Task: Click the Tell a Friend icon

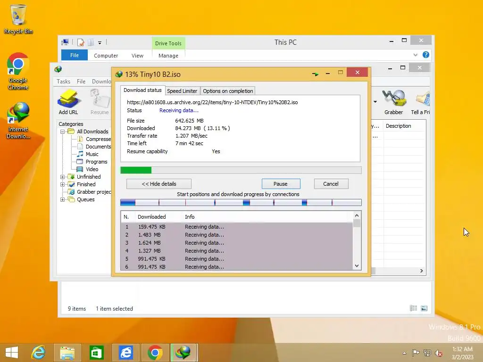Action: [x=421, y=102]
